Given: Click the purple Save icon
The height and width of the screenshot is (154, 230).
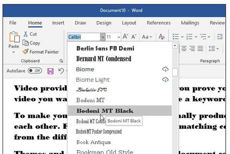Looking at the screenshot, I should pyautogui.click(x=50, y=71).
